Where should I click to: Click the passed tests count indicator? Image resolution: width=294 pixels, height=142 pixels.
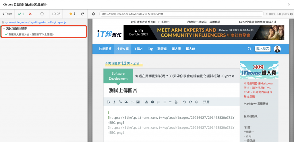(21, 14)
